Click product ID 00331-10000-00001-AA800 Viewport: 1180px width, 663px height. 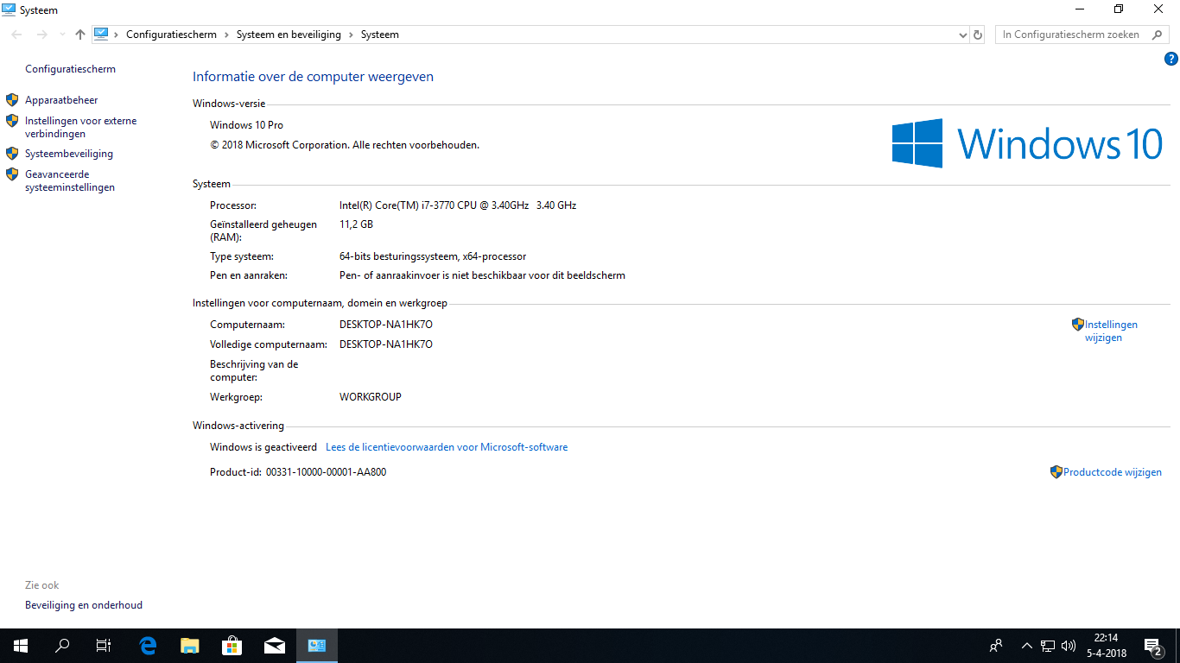(x=326, y=472)
